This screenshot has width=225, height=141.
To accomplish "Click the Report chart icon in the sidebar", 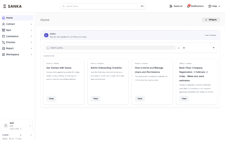I will pos(4,49).
